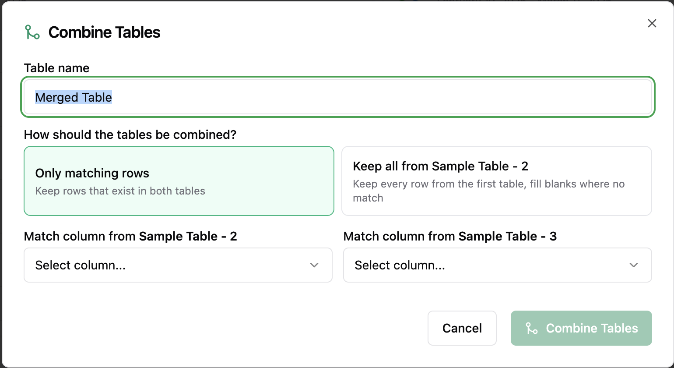Click the merge icon beside the dialog title
Screen dimensions: 674x368
click(x=32, y=32)
